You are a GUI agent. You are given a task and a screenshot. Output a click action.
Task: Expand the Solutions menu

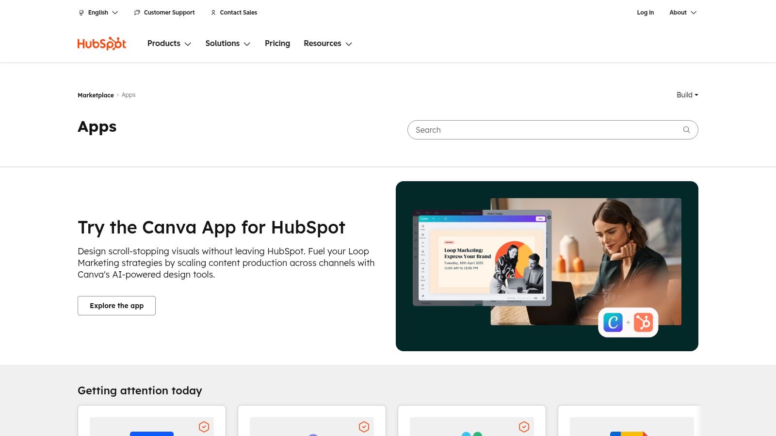[x=228, y=44]
